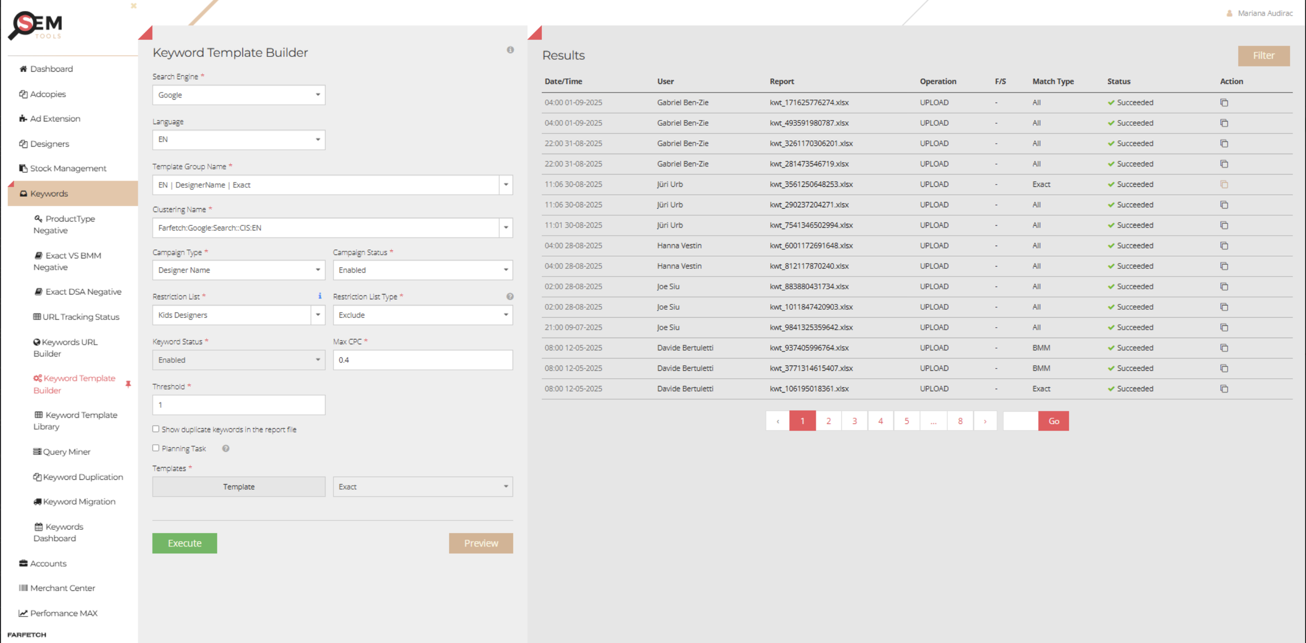This screenshot has width=1306, height=643.
Task: Expand the Campaign Status dropdown
Action: coord(422,270)
